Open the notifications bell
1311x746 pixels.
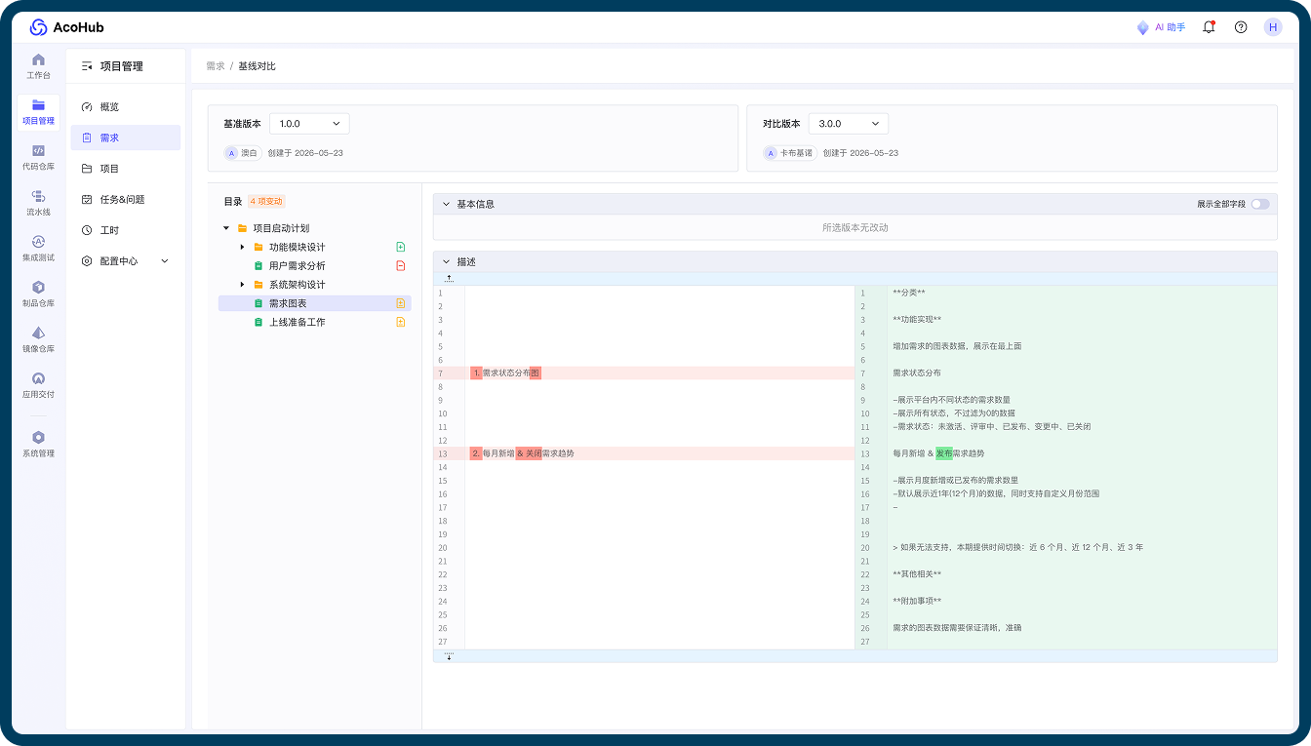pyautogui.click(x=1210, y=27)
